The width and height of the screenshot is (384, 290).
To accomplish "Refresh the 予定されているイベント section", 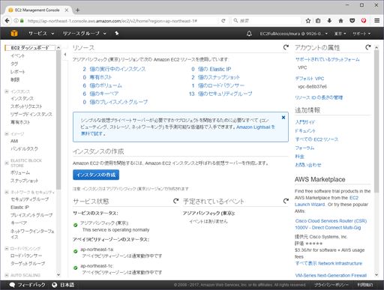I will [286, 201].
